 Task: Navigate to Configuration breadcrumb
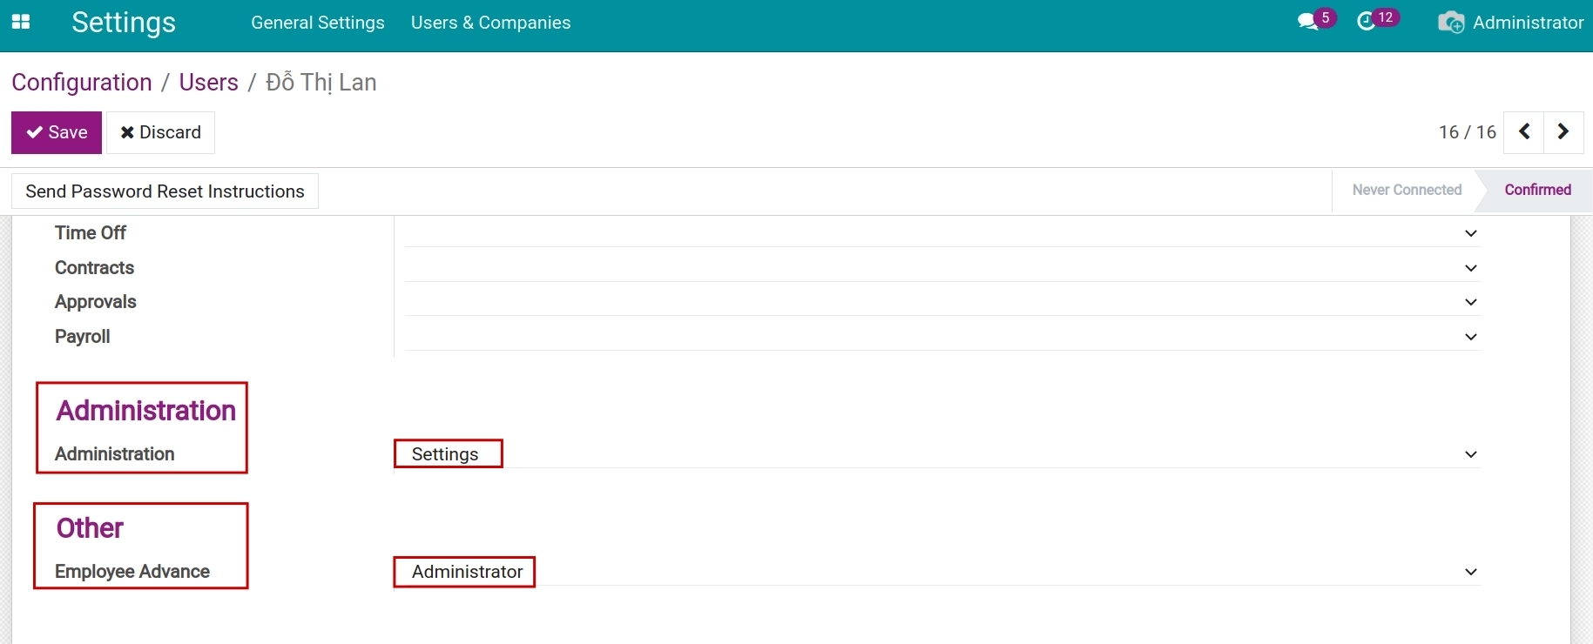82,83
